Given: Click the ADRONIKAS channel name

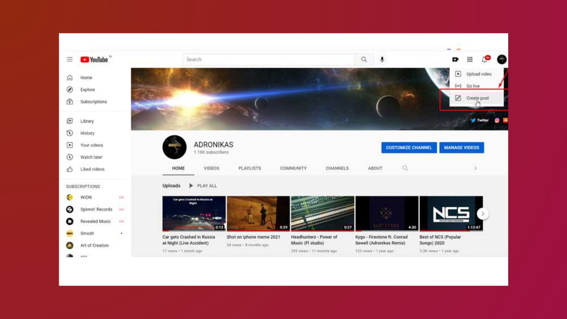Looking at the screenshot, I should pos(213,145).
